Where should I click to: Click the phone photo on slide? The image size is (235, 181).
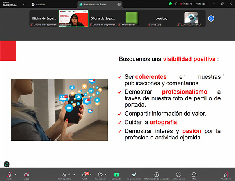(x=59, y=110)
